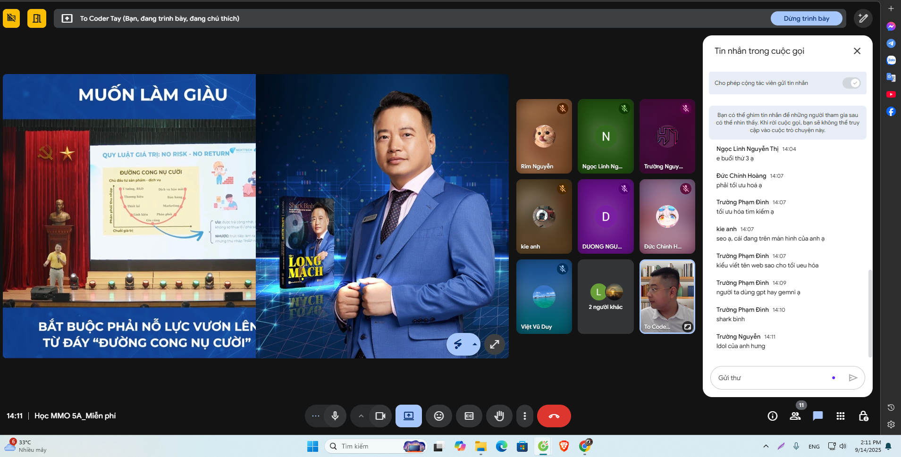Open Microsoft Edge from the taskbar

pyautogui.click(x=501, y=446)
